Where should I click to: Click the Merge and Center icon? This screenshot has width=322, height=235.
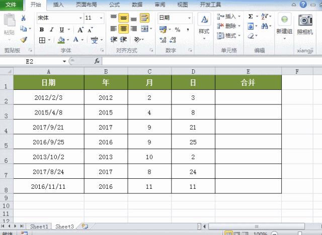[x=144, y=29]
